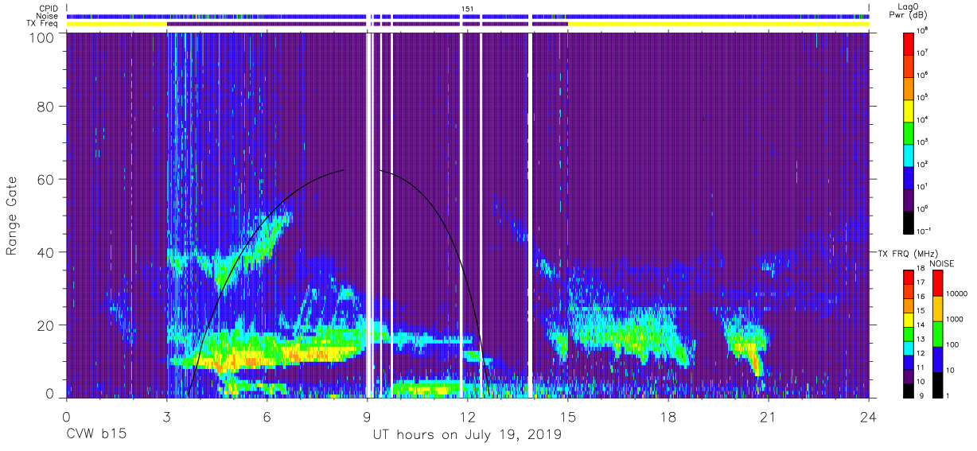Click the '6' tick on the UT hours axis
Viewport: 977px width, 451px height.
(267, 417)
